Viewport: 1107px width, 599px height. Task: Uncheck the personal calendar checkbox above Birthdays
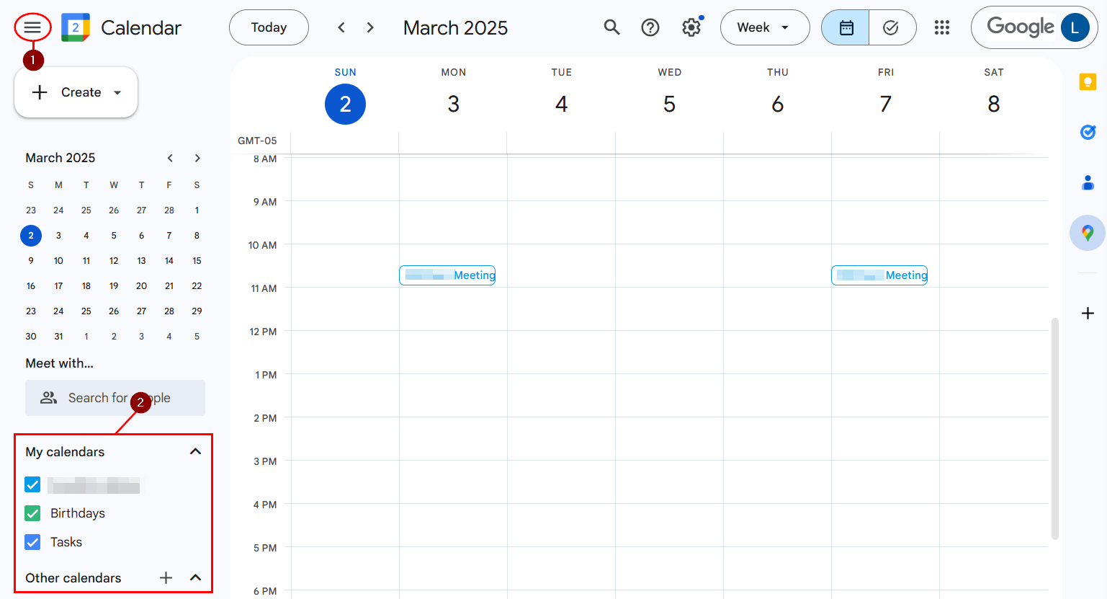32,484
